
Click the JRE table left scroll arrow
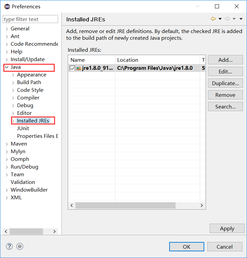pyautogui.click(x=71, y=205)
